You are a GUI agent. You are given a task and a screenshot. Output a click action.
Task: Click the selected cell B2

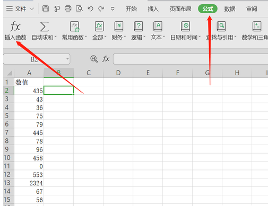click(x=59, y=91)
